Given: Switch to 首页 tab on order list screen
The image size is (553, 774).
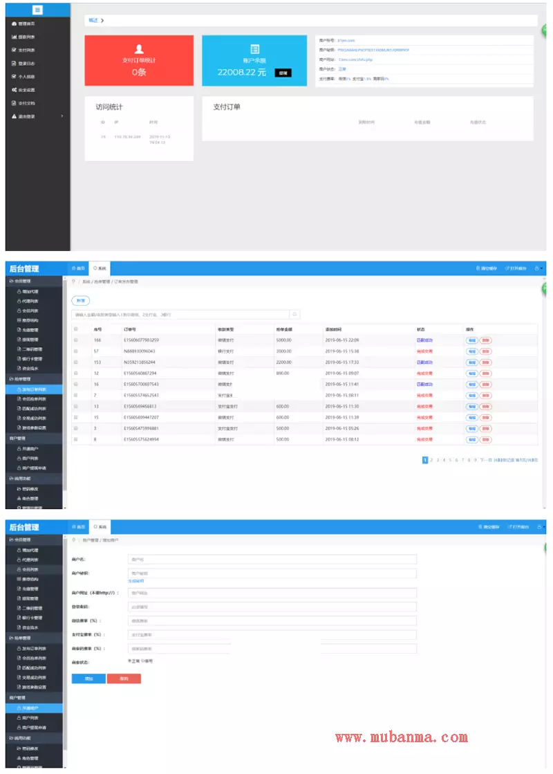Looking at the screenshot, I should tap(78, 268).
